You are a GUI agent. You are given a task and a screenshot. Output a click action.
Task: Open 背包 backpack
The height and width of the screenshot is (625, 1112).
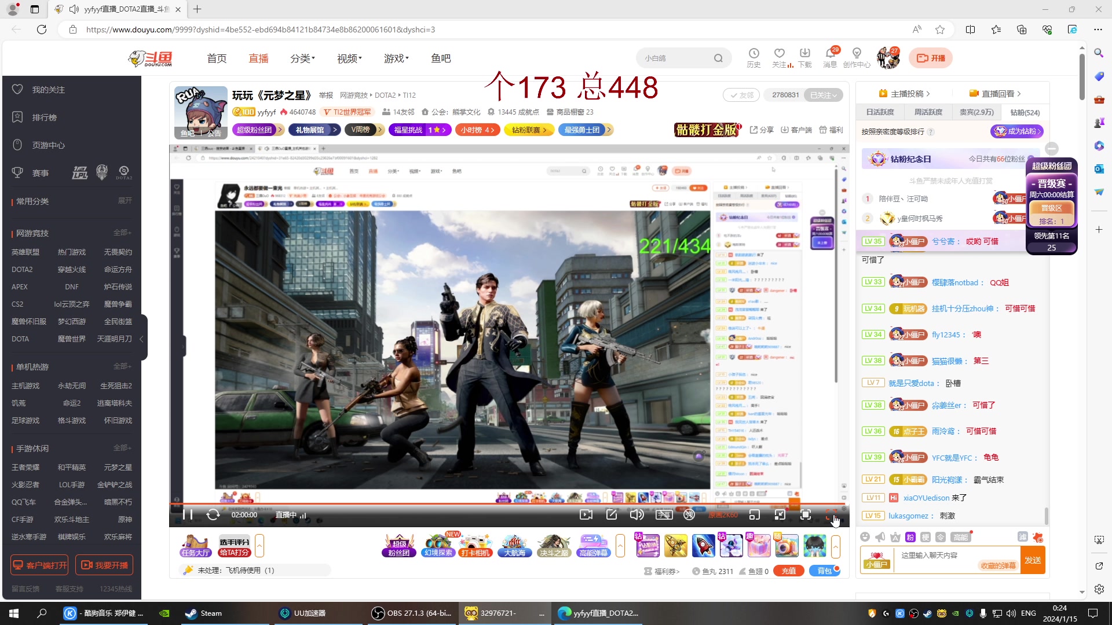pos(824,571)
